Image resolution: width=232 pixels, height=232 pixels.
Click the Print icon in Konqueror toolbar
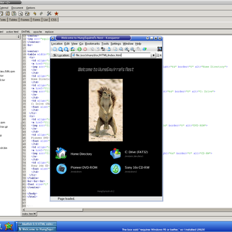tap(109, 49)
